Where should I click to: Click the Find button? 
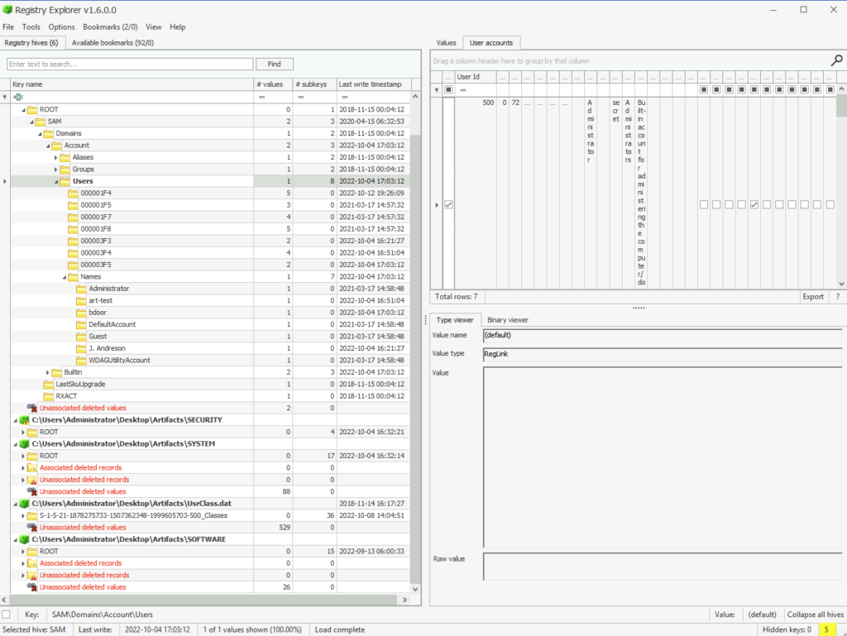click(x=275, y=64)
